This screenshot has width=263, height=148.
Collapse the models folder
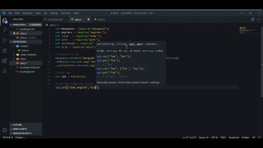pyautogui.click(x=14, y=46)
